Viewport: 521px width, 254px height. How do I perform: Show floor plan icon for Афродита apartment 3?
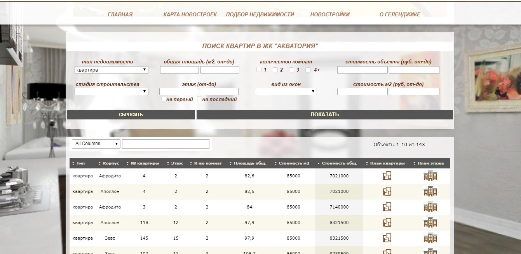coord(430,207)
